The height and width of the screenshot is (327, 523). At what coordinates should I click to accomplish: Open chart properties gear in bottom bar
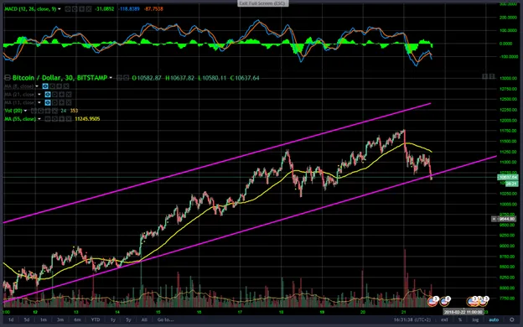[512, 319]
